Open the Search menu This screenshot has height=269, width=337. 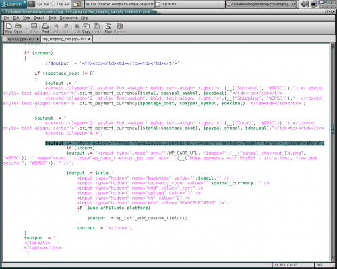39,17
